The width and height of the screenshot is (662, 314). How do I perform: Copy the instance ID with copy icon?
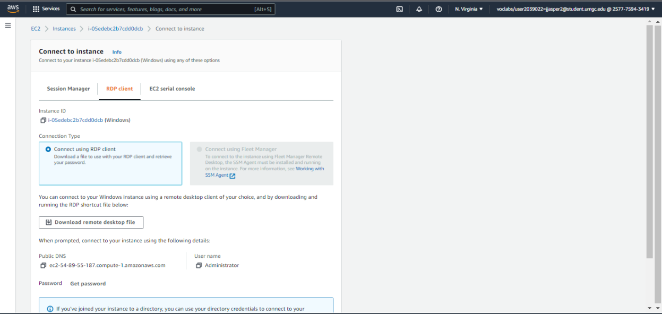[x=43, y=120]
